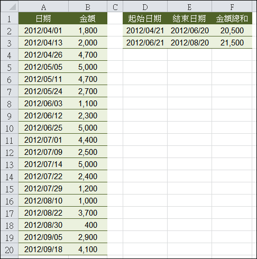Click amount 5,000 in row 5

pos(88,67)
